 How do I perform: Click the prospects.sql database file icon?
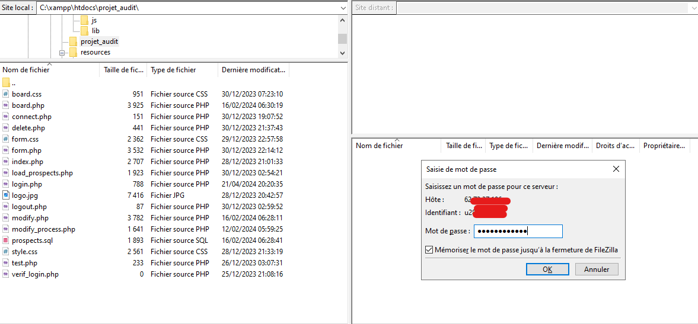(6, 240)
